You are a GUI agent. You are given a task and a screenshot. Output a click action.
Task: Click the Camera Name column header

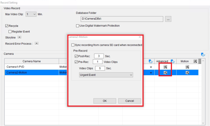31,61
